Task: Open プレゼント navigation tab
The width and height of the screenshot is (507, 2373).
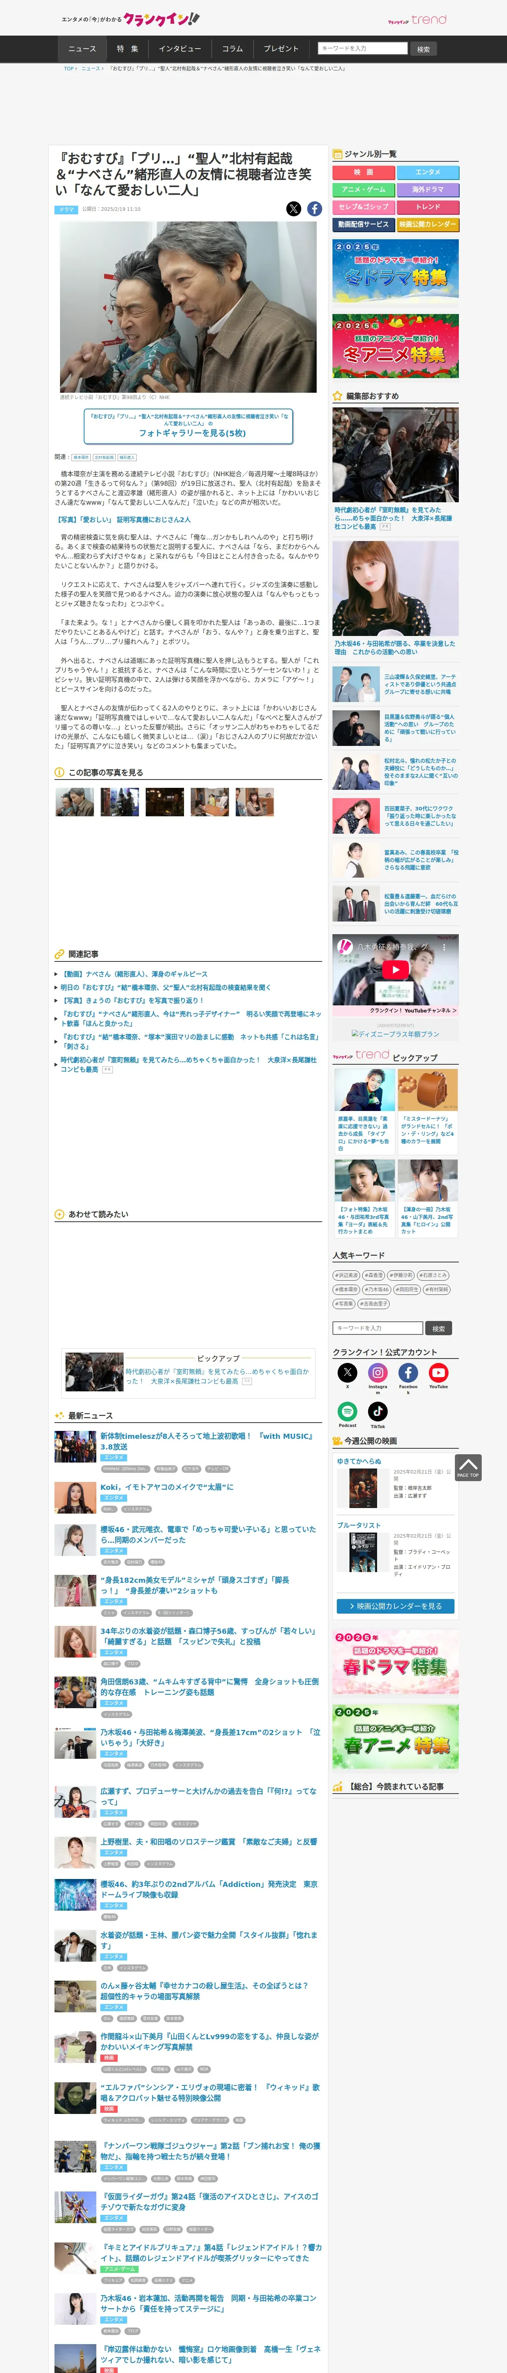Action: pos(282,49)
